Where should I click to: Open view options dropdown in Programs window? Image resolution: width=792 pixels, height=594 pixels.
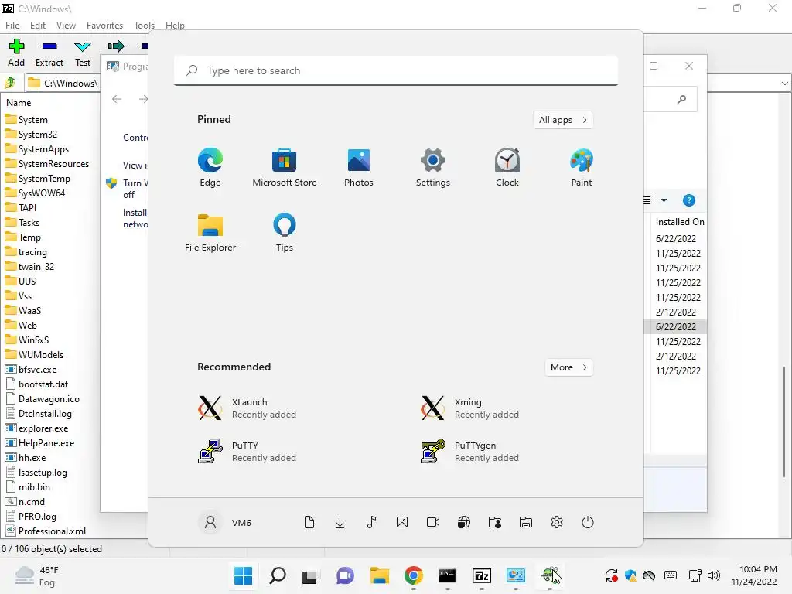tap(664, 200)
